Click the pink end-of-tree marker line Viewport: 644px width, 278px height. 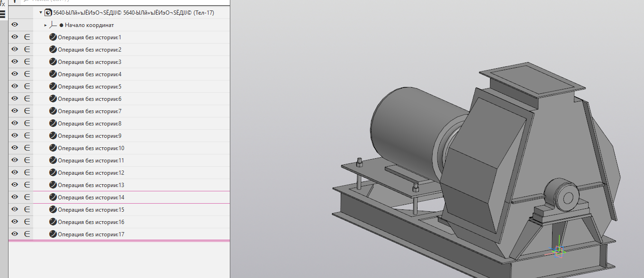coord(119,241)
